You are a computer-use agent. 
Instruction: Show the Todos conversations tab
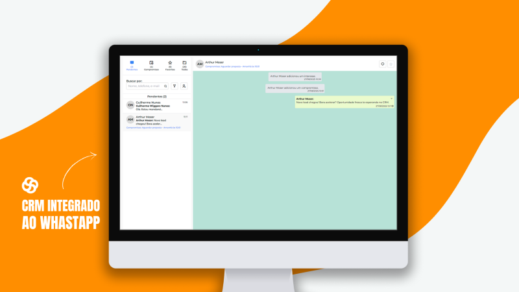click(184, 64)
